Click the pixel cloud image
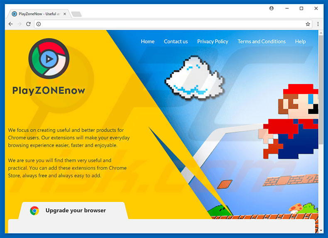Viewport: 328px width, 238px height. [x=195, y=77]
